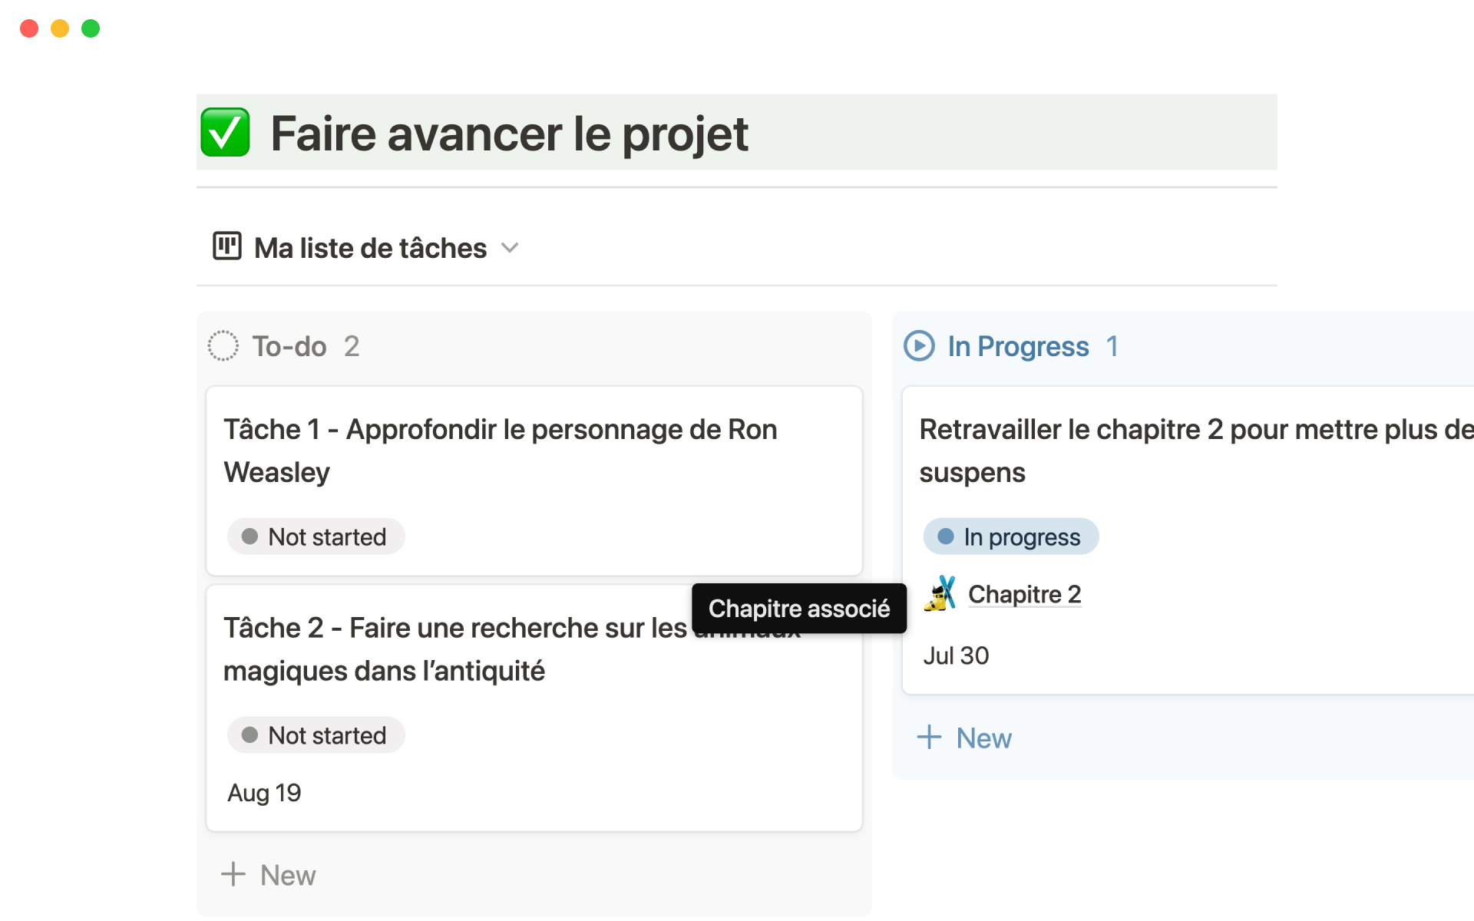Select Ma liste de tâches view tab
Screen dimensions: 1474x921
pos(370,248)
